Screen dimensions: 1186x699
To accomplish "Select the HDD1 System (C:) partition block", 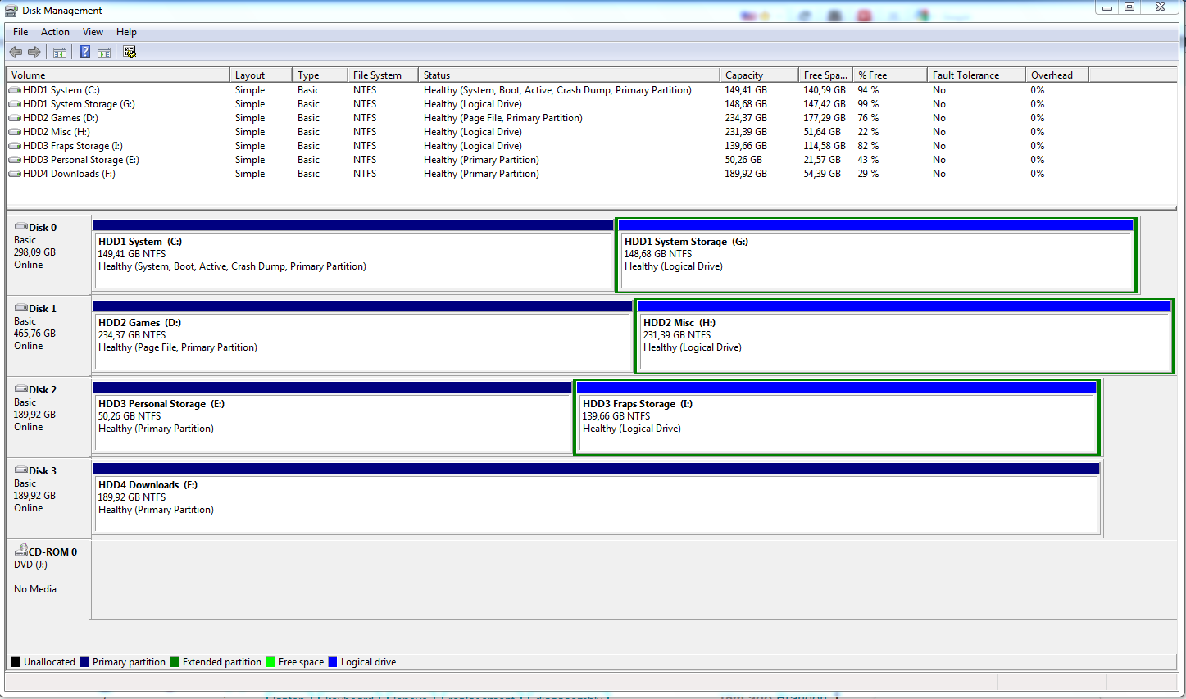I will click(x=353, y=254).
